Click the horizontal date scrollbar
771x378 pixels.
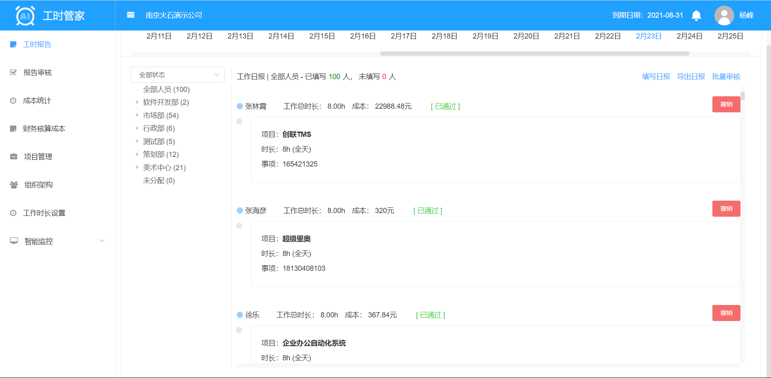(534, 53)
